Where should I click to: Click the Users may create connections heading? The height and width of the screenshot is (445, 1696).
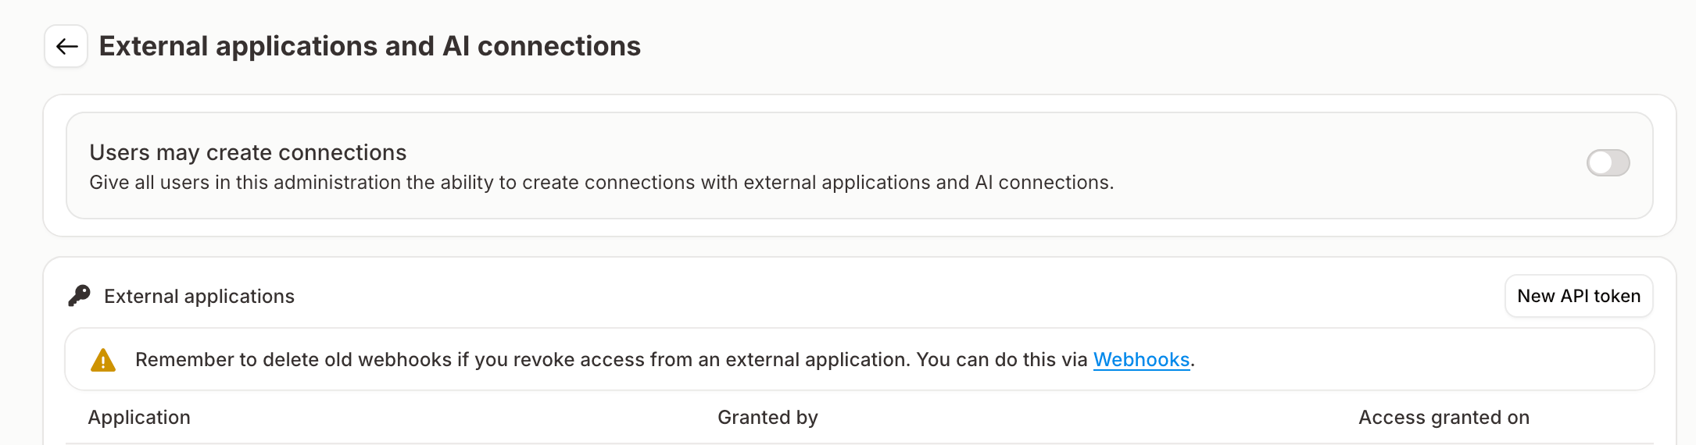(248, 152)
